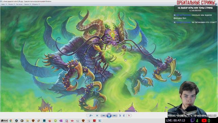
Task: Click the YouTube viewer count icon
Action: [x=204, y=120]
